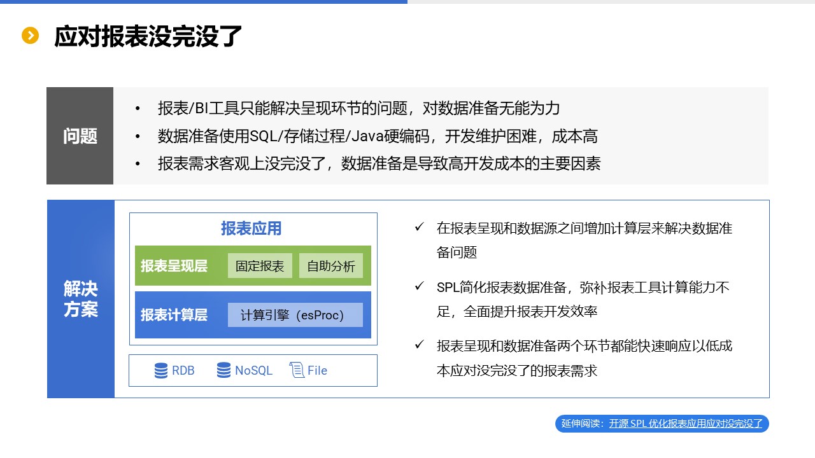815x458 pixels.
Task: Click the checkmark beside 报表呈现和数据准备两个环节
Action: [x=419, y=345]
